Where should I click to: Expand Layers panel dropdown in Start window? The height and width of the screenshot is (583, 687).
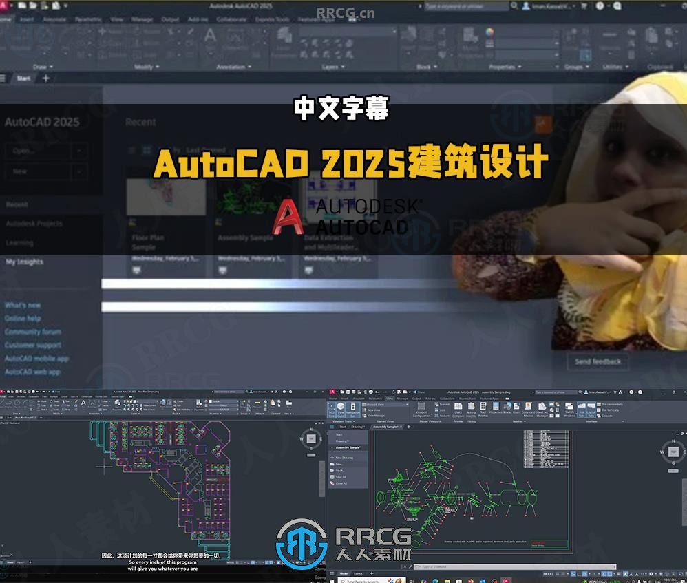333,67
